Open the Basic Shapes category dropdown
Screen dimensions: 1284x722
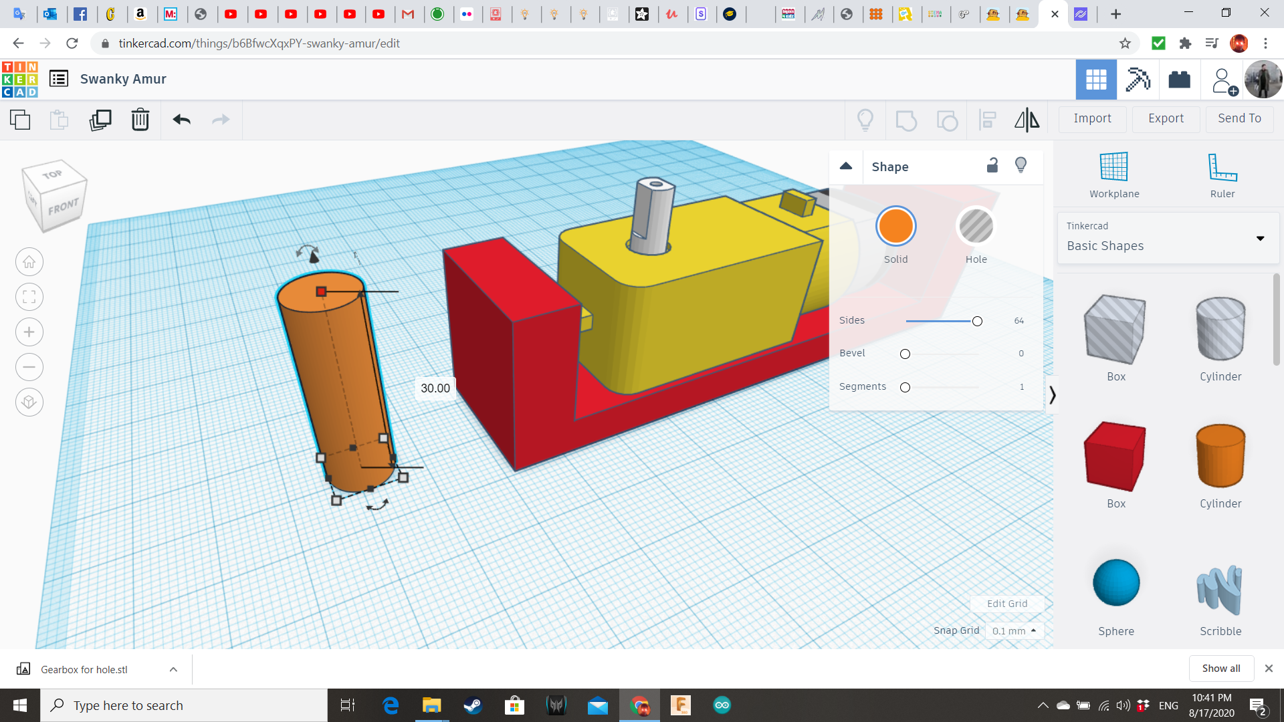coord(1260,238)
